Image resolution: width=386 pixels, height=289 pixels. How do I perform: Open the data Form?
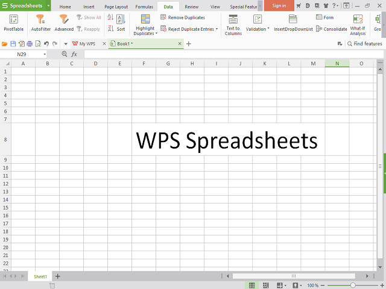tap(324, 17)
